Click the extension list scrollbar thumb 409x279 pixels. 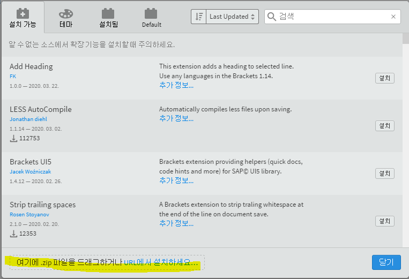point(406,39)
